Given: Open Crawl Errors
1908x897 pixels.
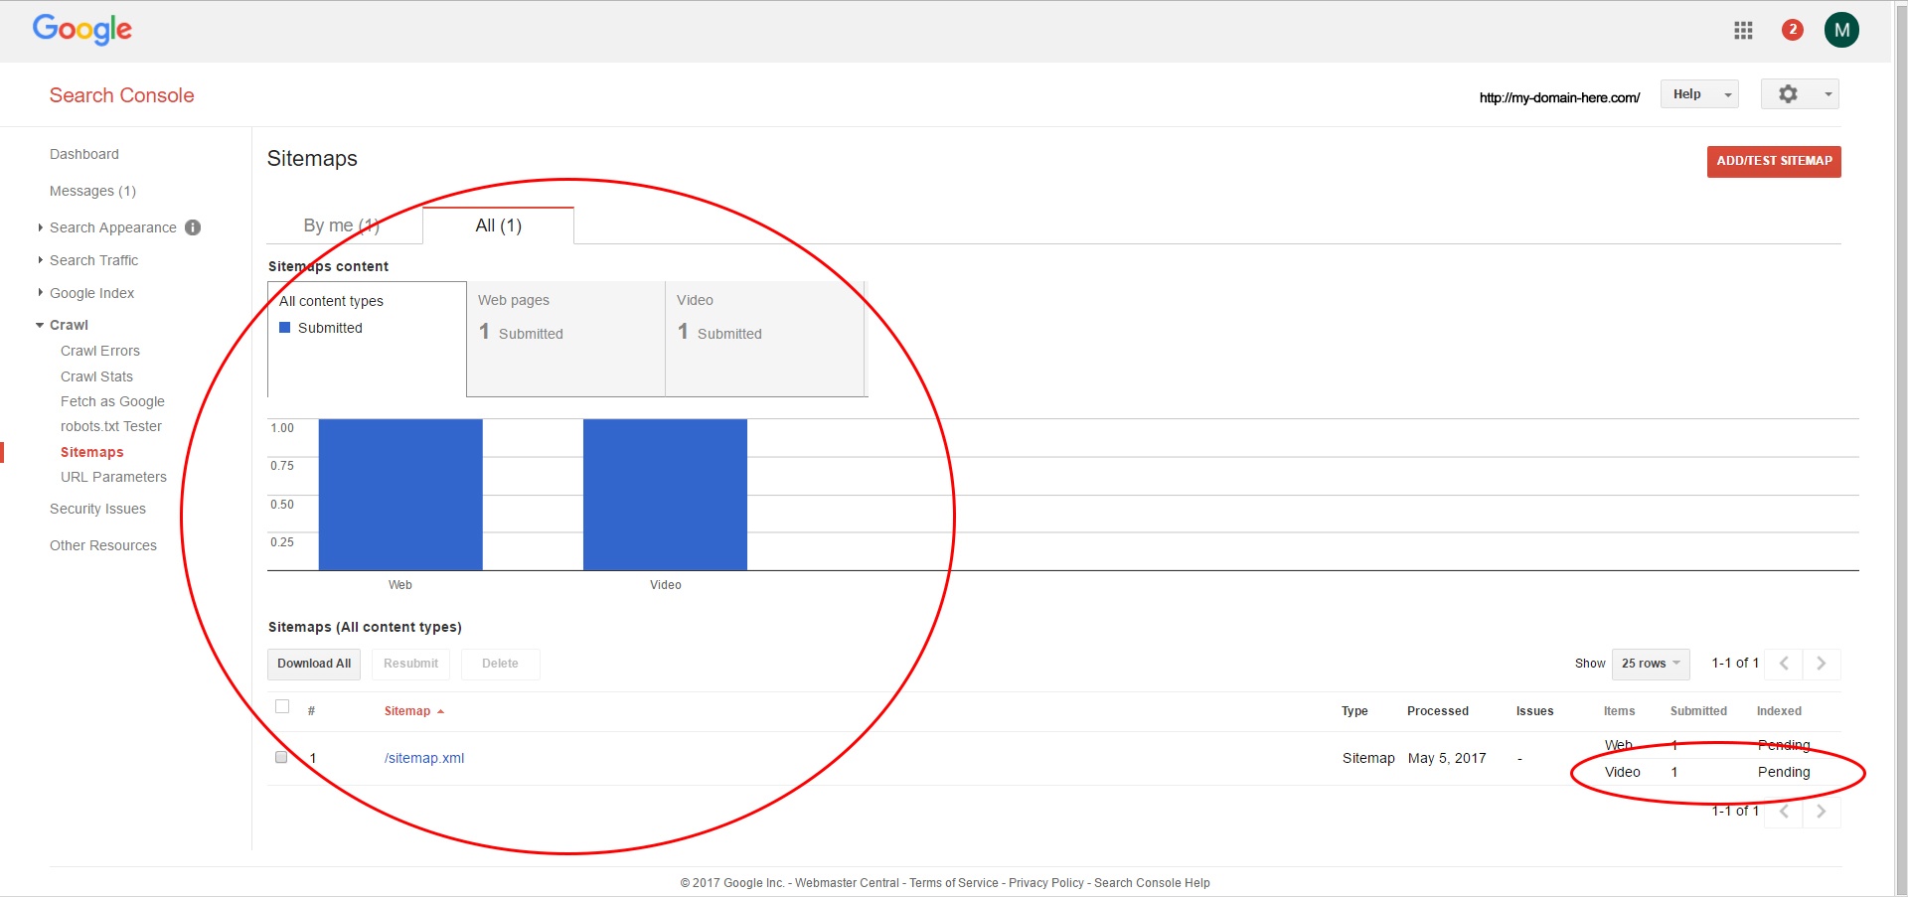Looking at the screenshot, I should 100,351.
